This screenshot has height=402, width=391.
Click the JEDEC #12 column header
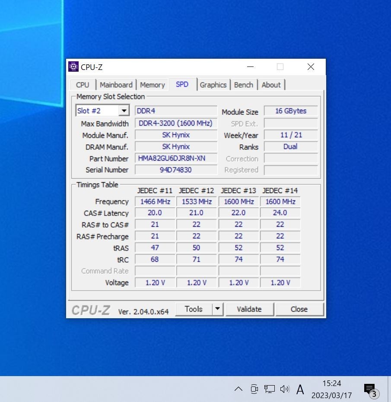[196, 190]
